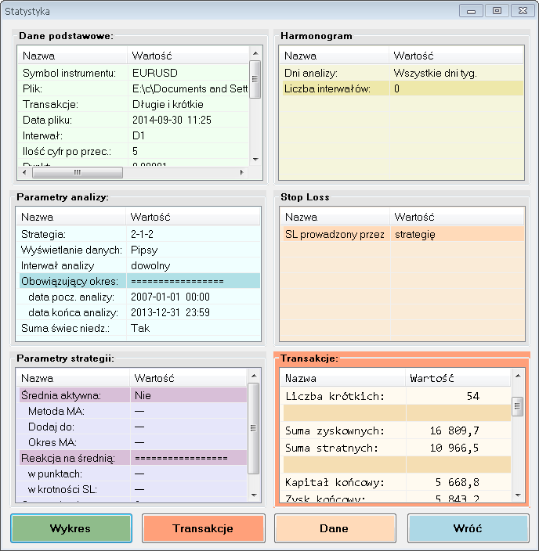The width and height of the screenshot is (539, 551).
Task: Select the Dni analizy row
Action: click(402, 73)
